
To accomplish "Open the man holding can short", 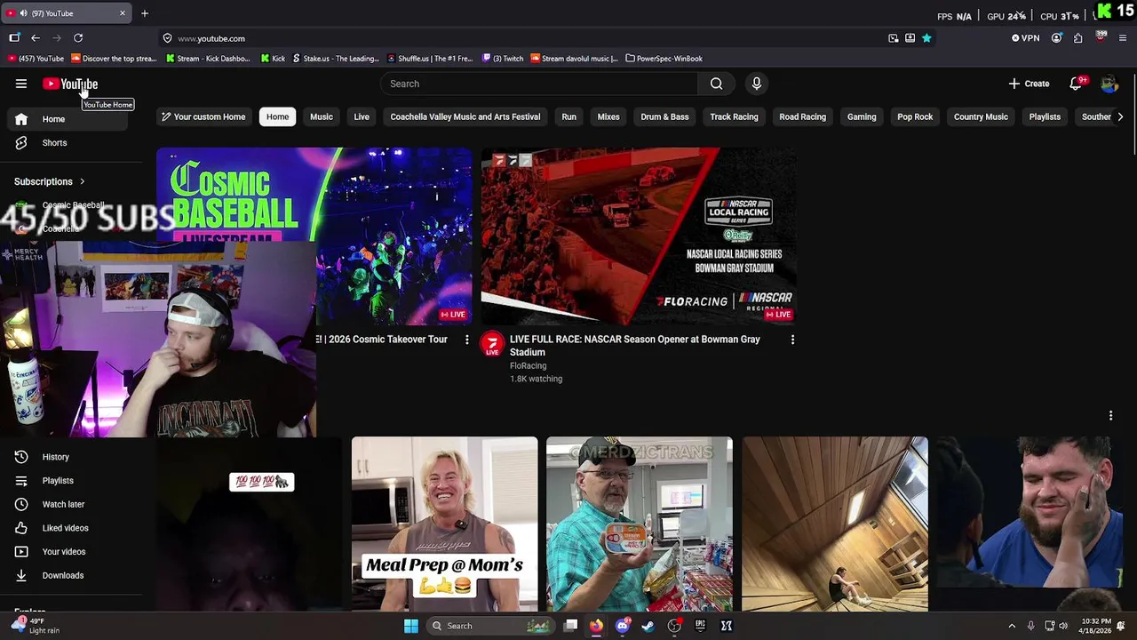I will (640, 524).
